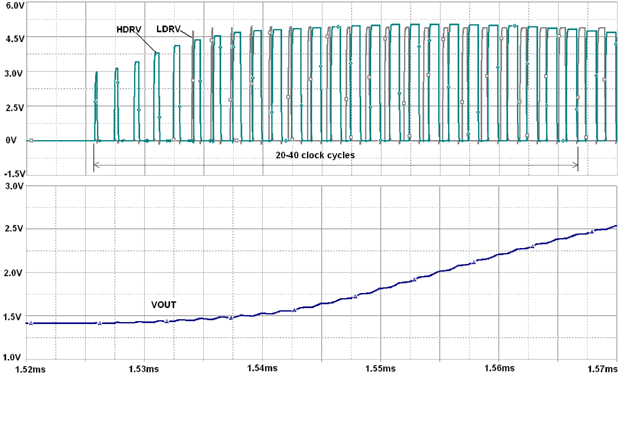The image size is (622, 430).
Task: Click the 1.55ms time axis label
Action: [380, 369]
